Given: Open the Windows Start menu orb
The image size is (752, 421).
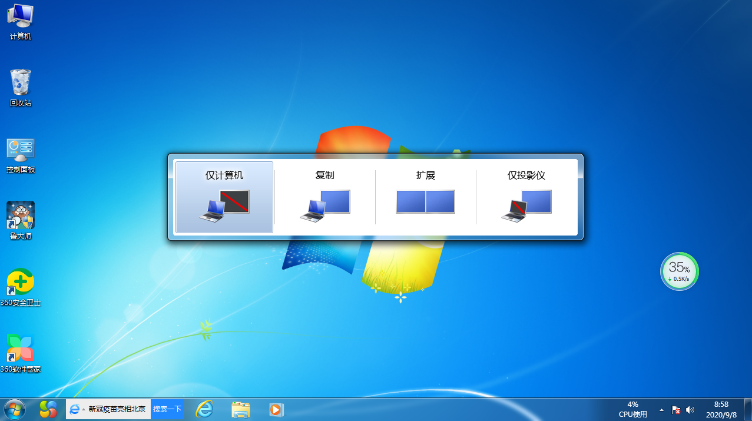Looking at the screenshot, I should pos(15,409).
